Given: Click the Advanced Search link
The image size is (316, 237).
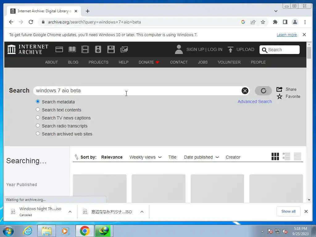Looking at the screenshot, I should [255, 102].
